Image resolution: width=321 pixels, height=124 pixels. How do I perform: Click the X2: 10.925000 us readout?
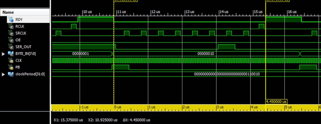coord(103,120)
